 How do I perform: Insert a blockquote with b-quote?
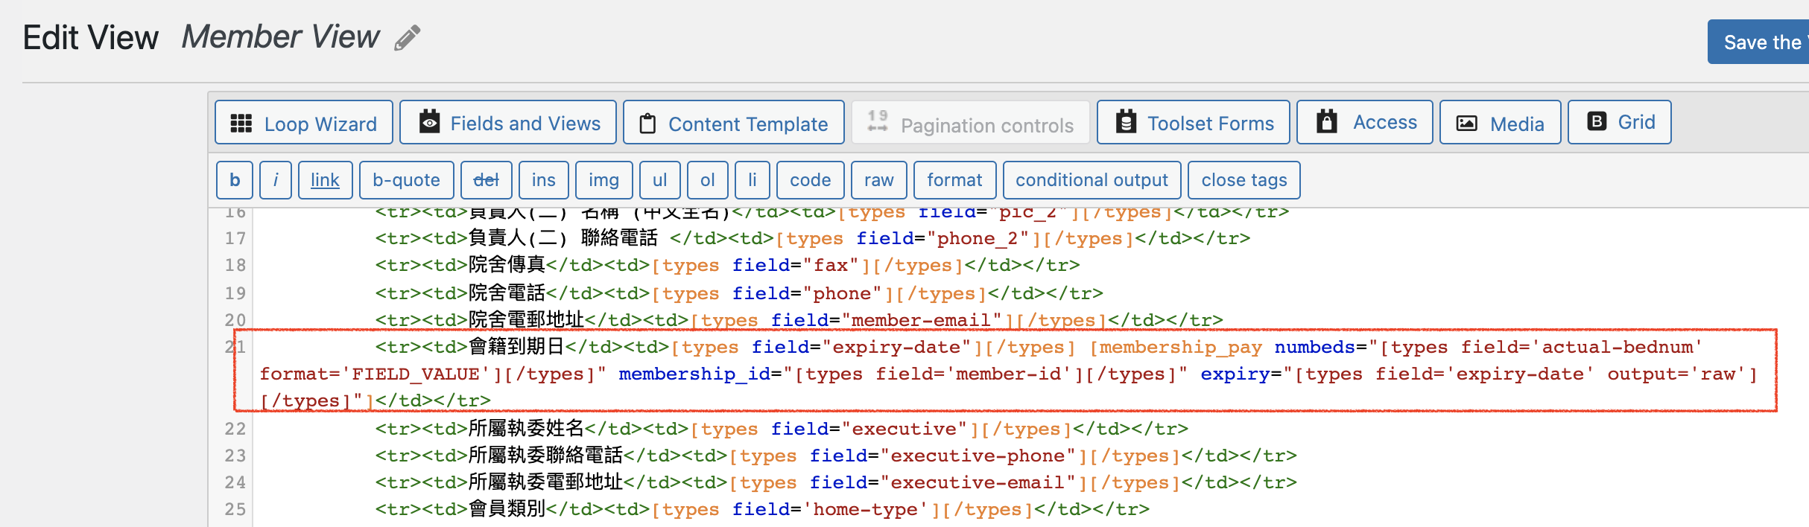[x=406, y=180]
